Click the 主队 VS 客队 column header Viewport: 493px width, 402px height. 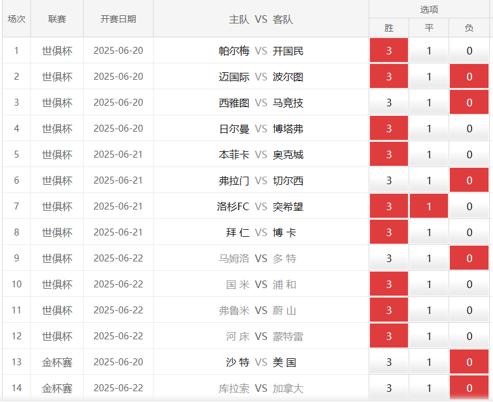pos(261,19)
